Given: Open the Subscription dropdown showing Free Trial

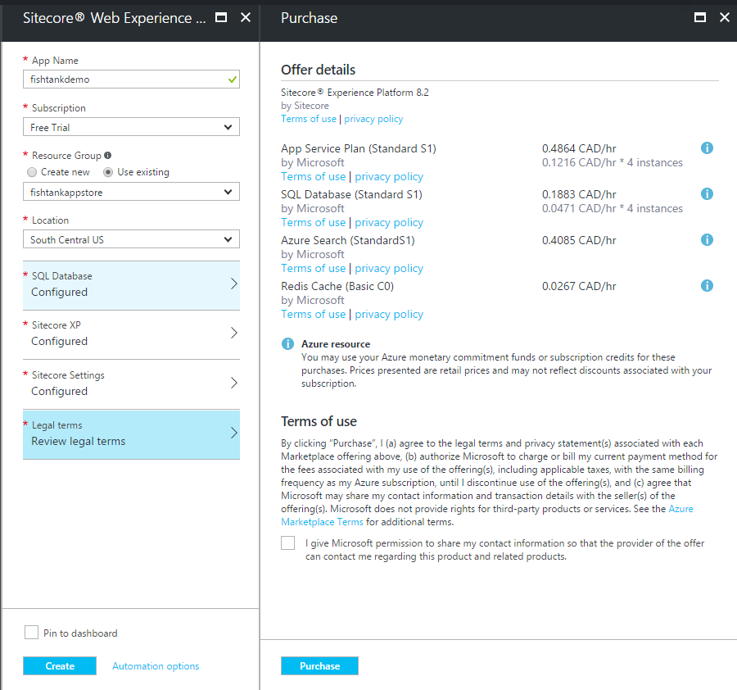Looking at the screenshot, I should 131,127.
